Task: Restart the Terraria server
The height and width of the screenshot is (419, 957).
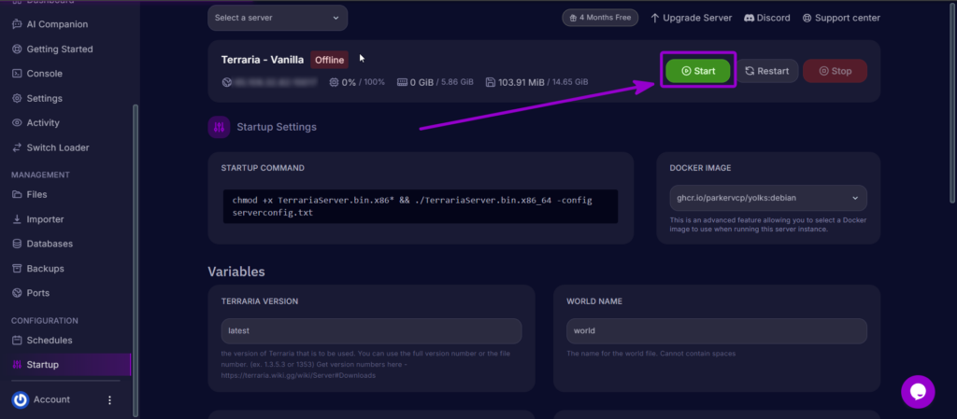Action: point(767,71)
